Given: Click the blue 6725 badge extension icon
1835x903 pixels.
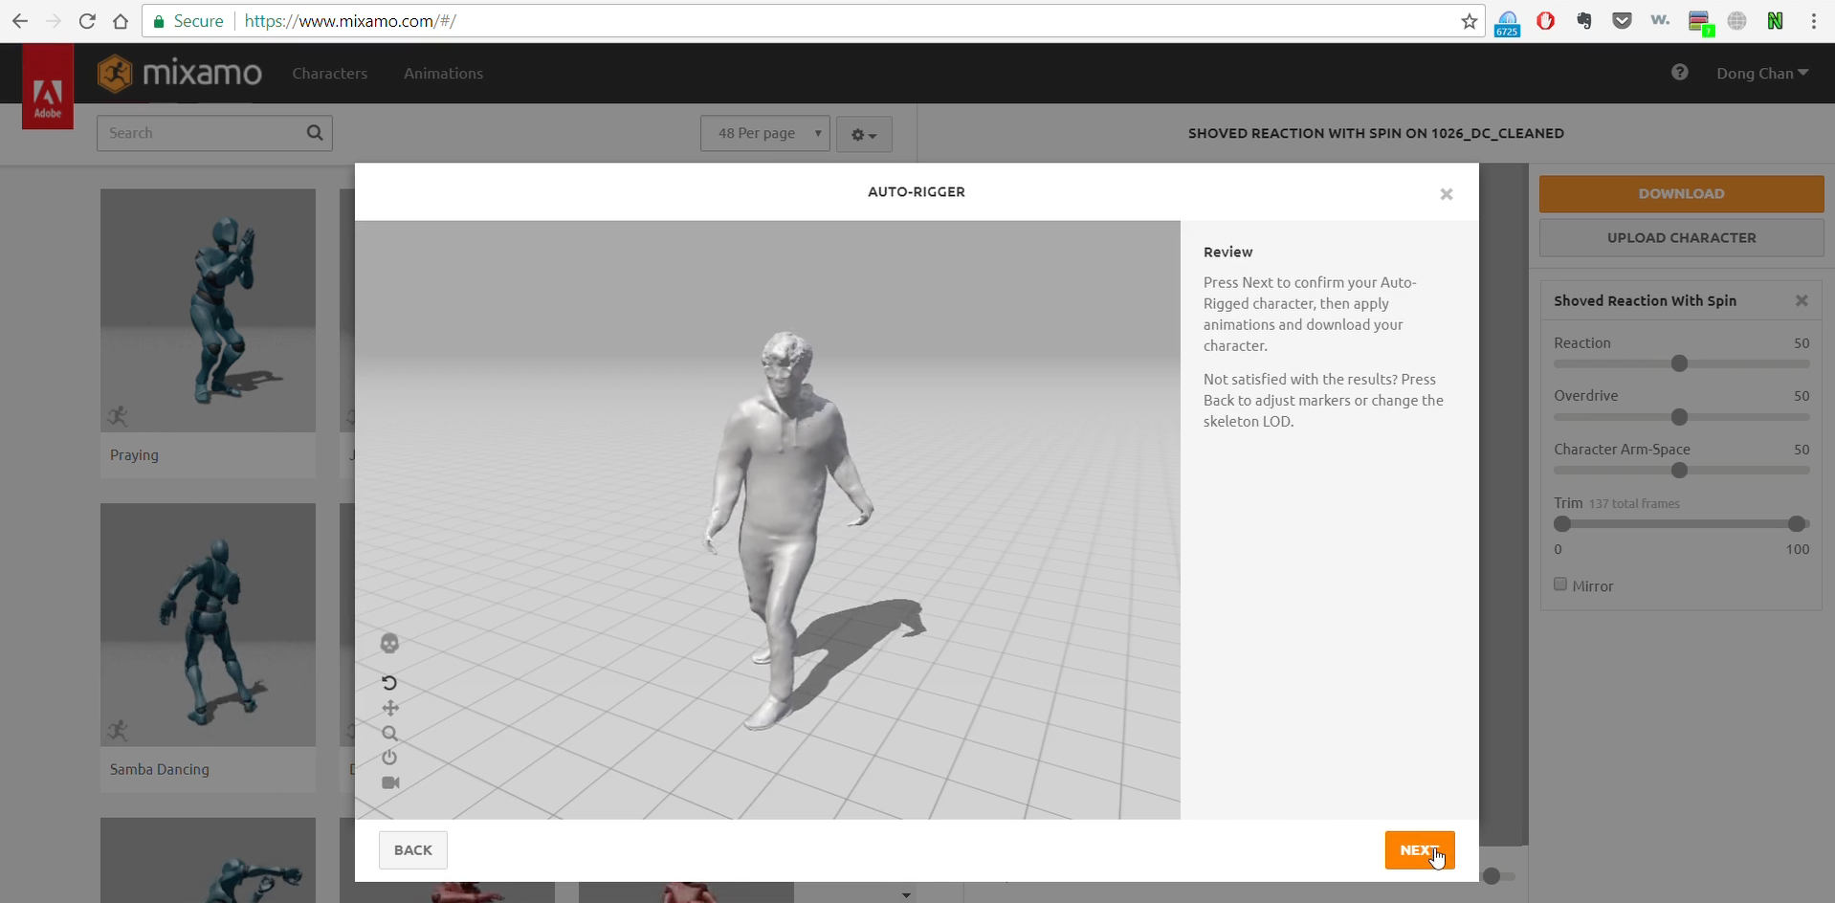Looking at the screenshot, I should coord(1507,23).
